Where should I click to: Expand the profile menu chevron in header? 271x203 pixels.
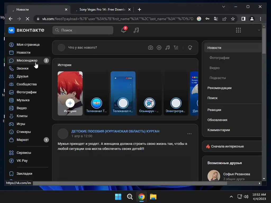tap(259, 30)
